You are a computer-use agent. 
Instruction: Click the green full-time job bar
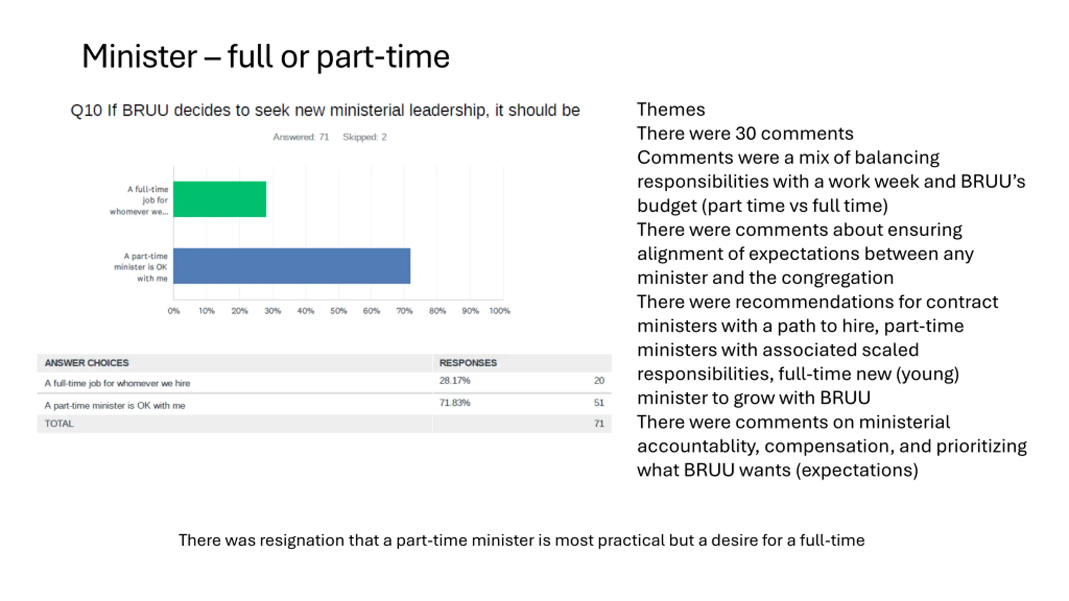pyautogui.click(x=220, y=199)
